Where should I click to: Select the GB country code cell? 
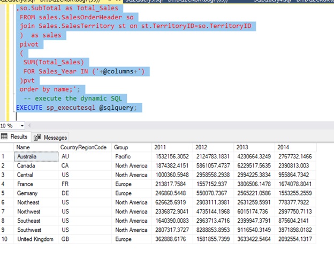point(85,239)
